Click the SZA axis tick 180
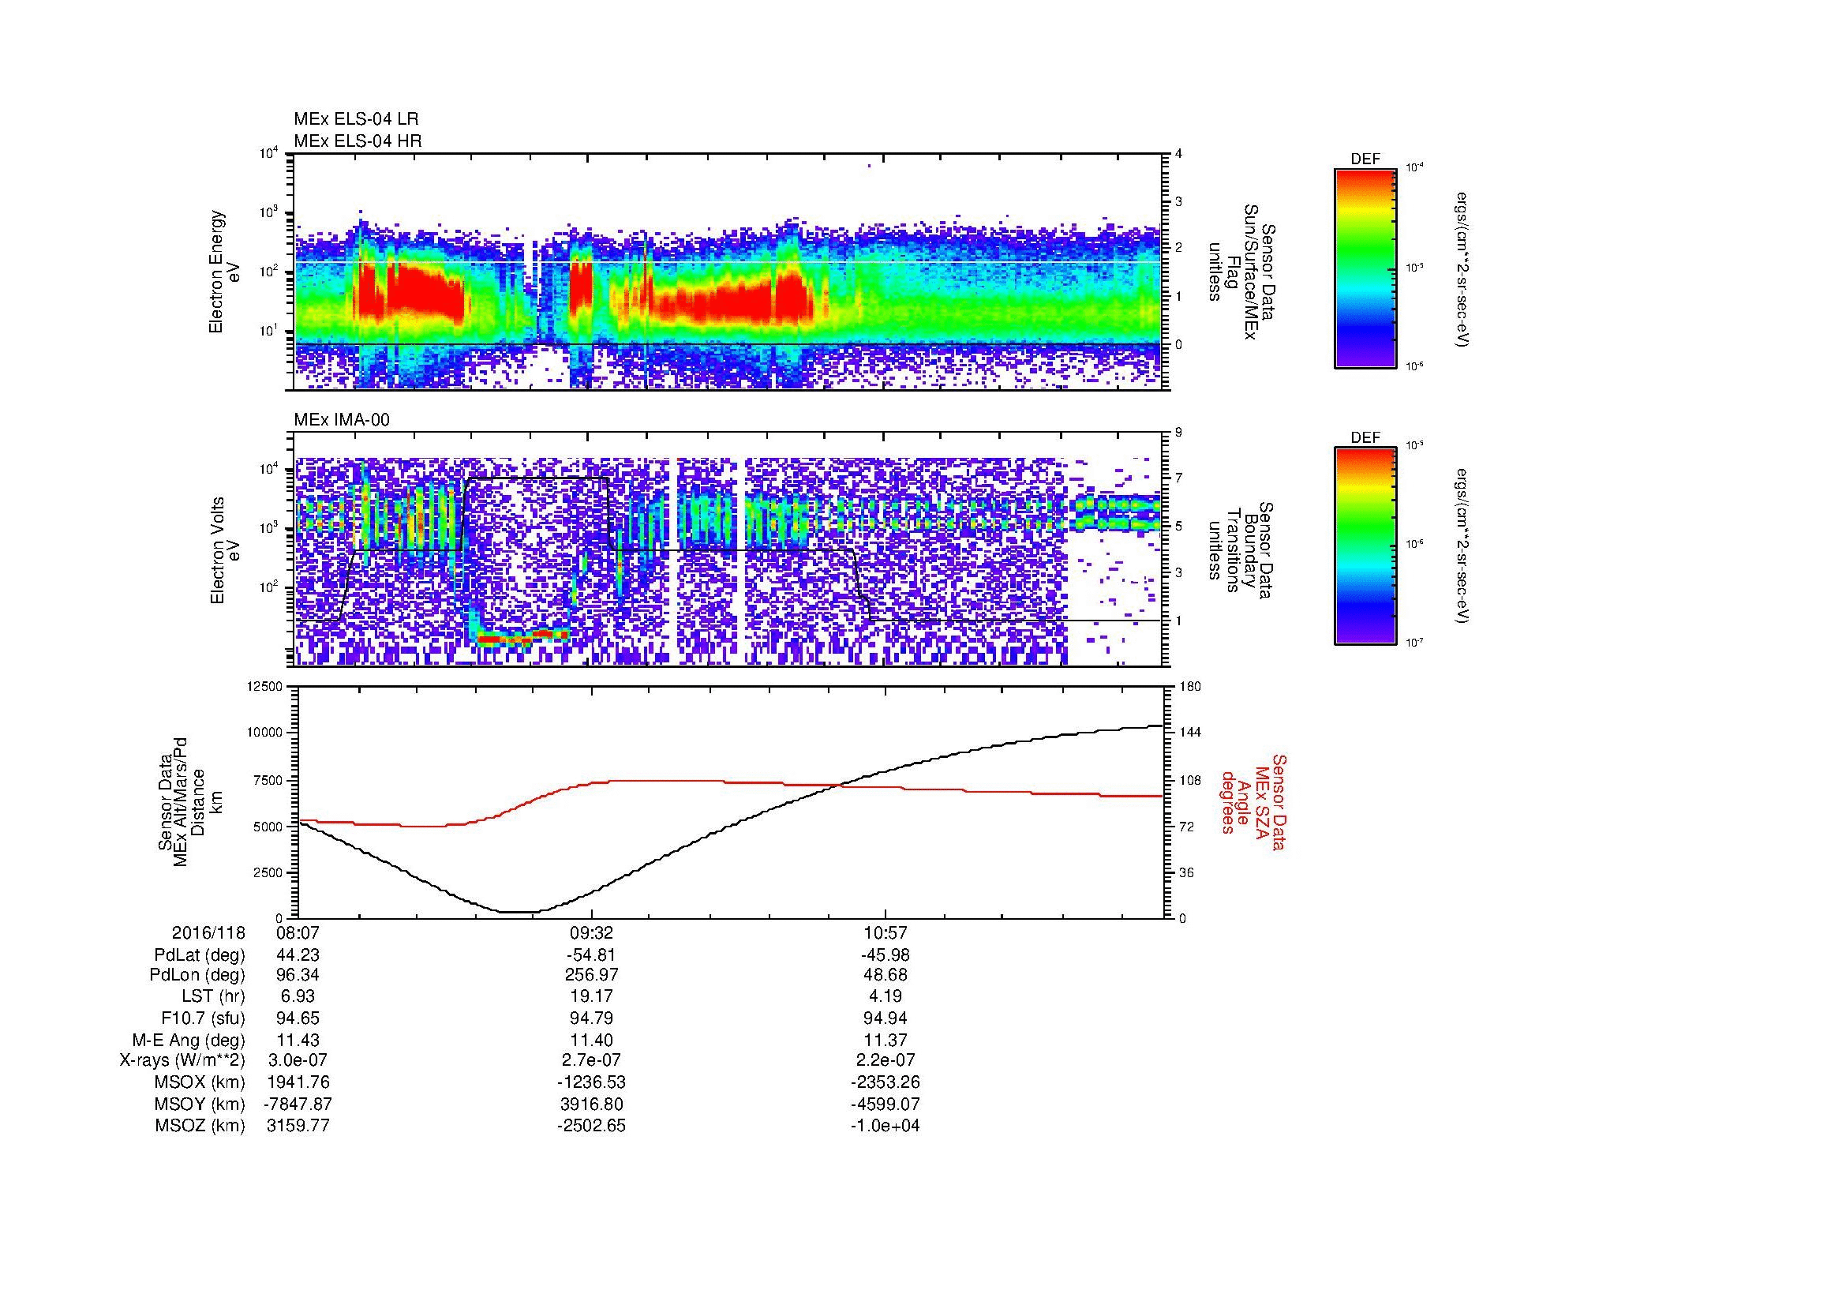The height and width of the screenshot is (1305, 1846). click(x=1190, y=686)
